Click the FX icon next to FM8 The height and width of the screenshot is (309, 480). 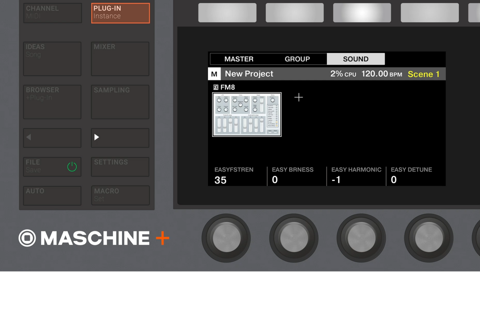(x=216, y=87)
